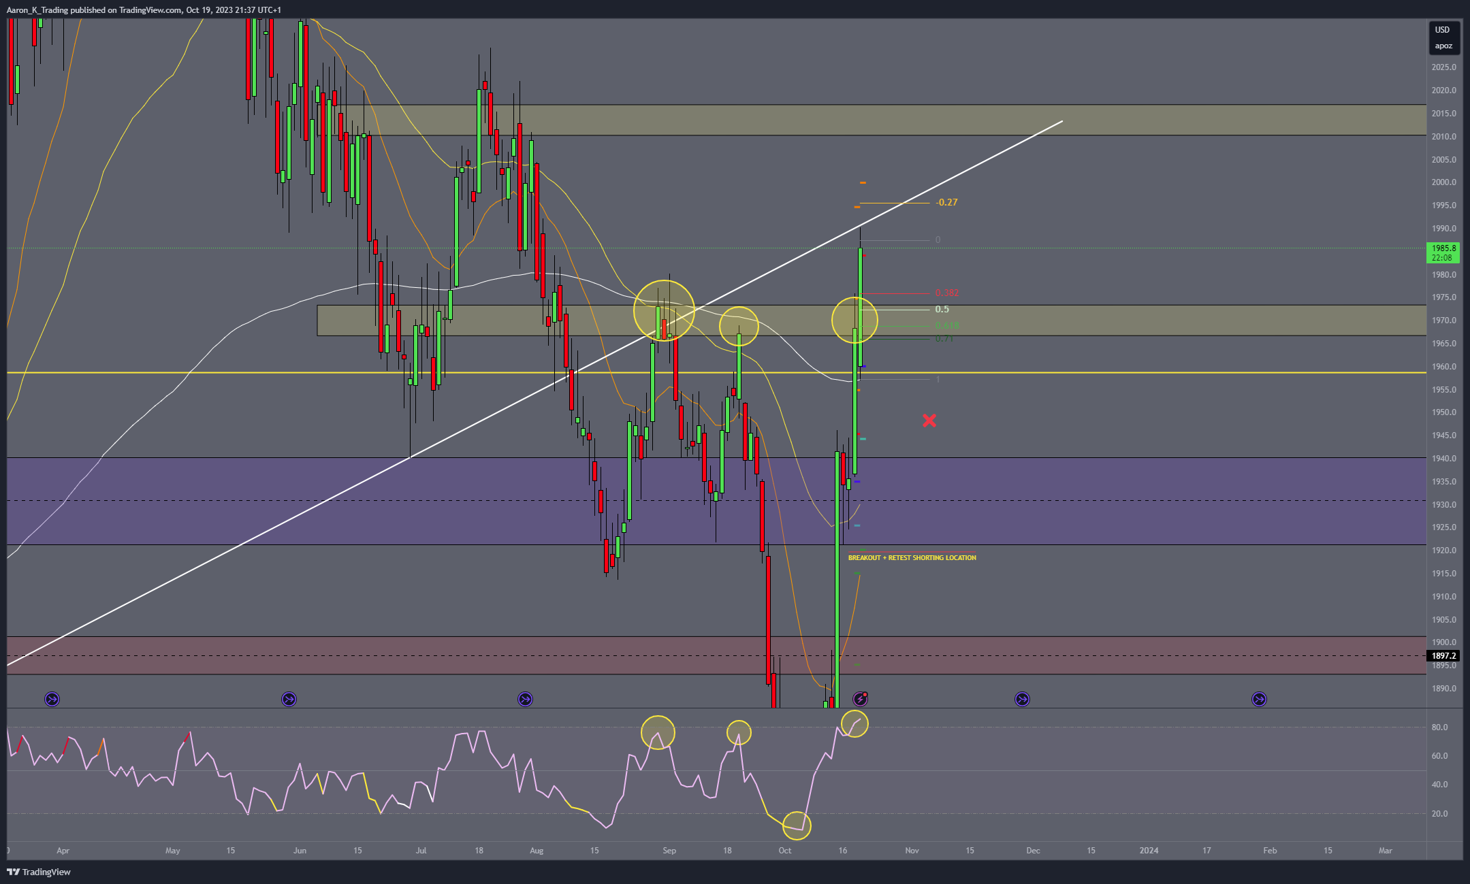
Task: Click the green 1985.8 current price label
Action: pyautogui.click(x=1443, y=253)
